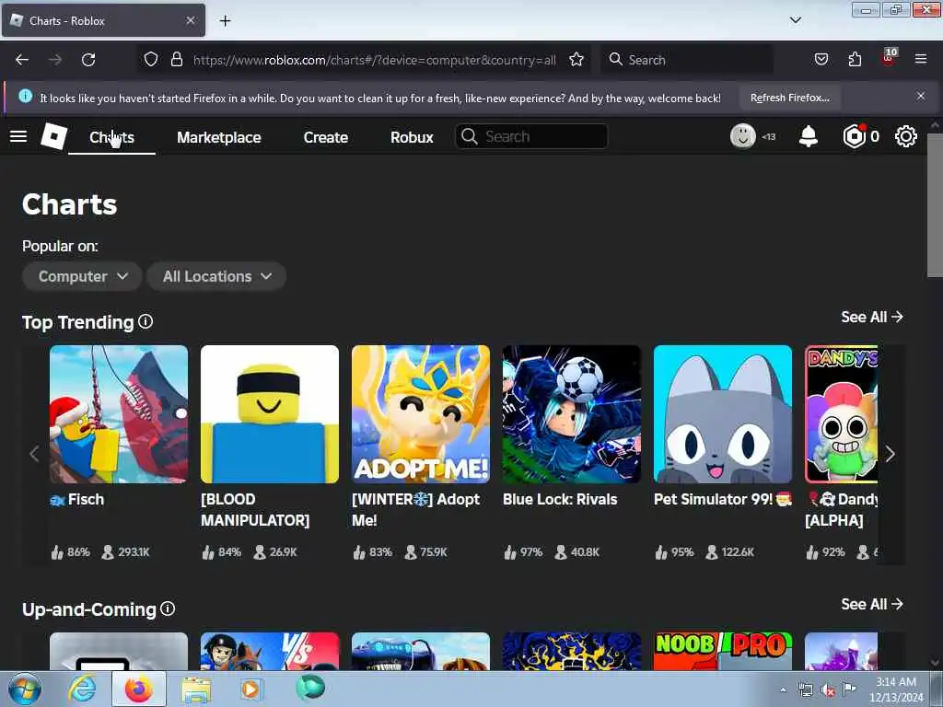Open the Dandy's World thumbnail
This screenshot has height=707, width=943.
coord(842,414)
